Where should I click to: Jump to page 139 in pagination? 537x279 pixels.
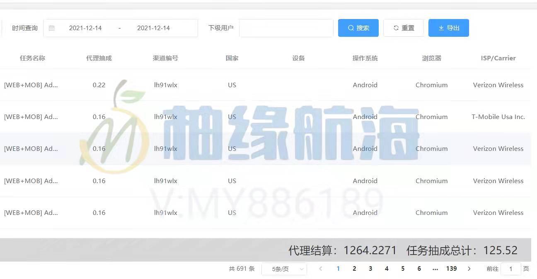pos(451,269)
